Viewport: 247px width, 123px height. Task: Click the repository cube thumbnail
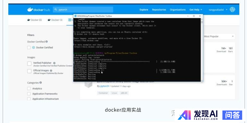pyautogui.click(x=88, y=85)
